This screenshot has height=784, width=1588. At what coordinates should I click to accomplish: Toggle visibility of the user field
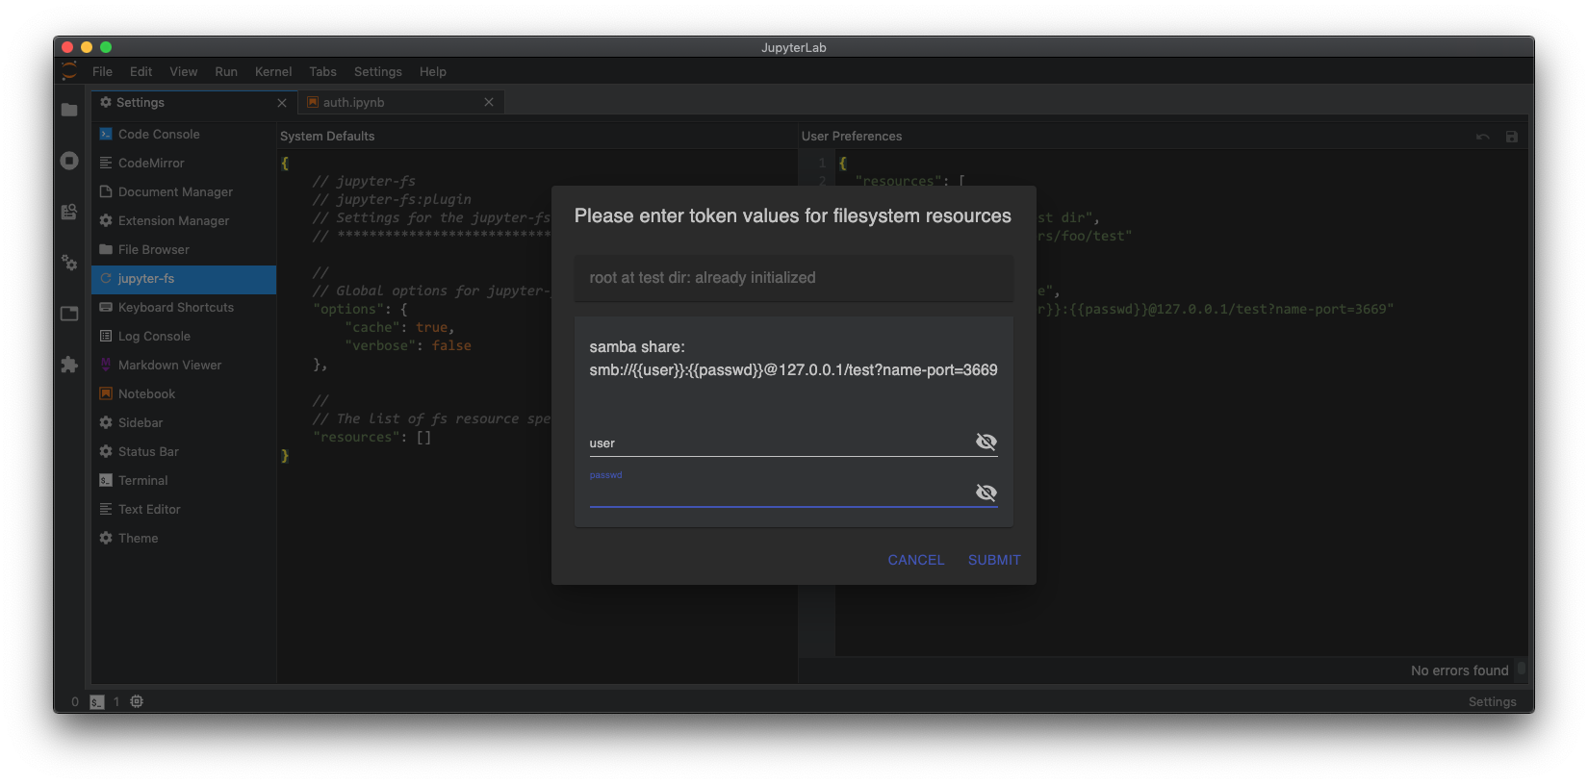[986, 442]
